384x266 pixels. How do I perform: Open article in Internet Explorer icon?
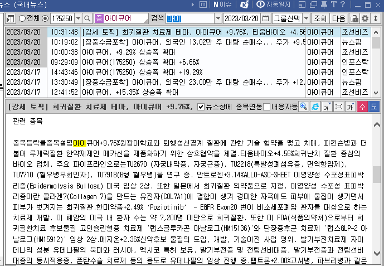[315, 107]
